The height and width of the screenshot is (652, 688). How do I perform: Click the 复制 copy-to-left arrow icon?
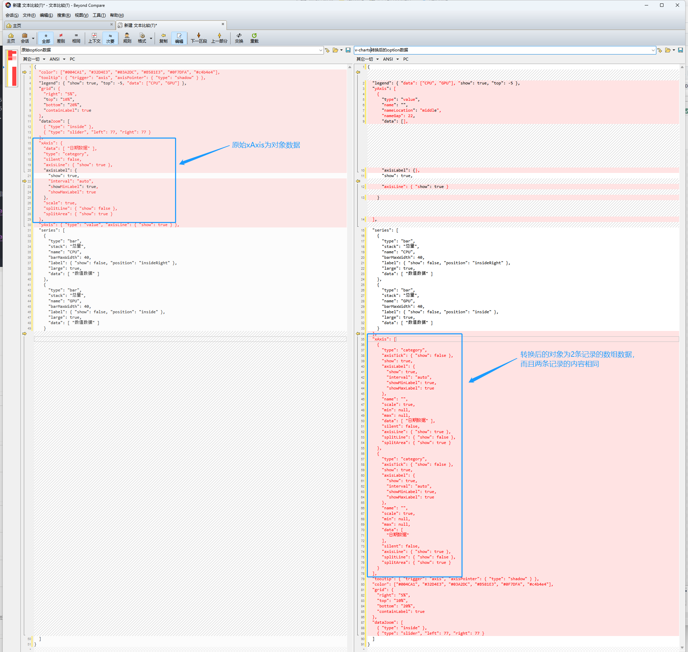(163, 38)
